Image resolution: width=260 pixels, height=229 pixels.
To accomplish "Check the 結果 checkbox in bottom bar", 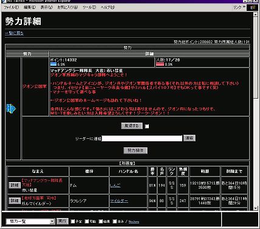I will (x=101, y=221).
